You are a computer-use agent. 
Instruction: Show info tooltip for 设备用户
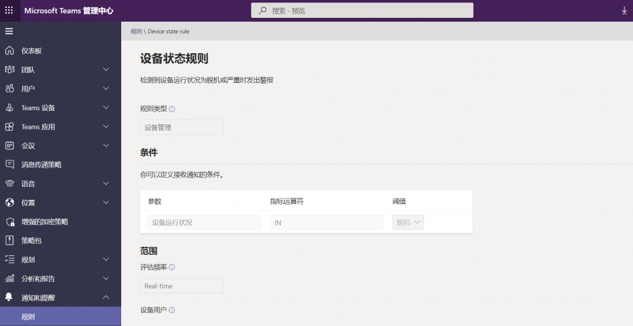(172, 311)
